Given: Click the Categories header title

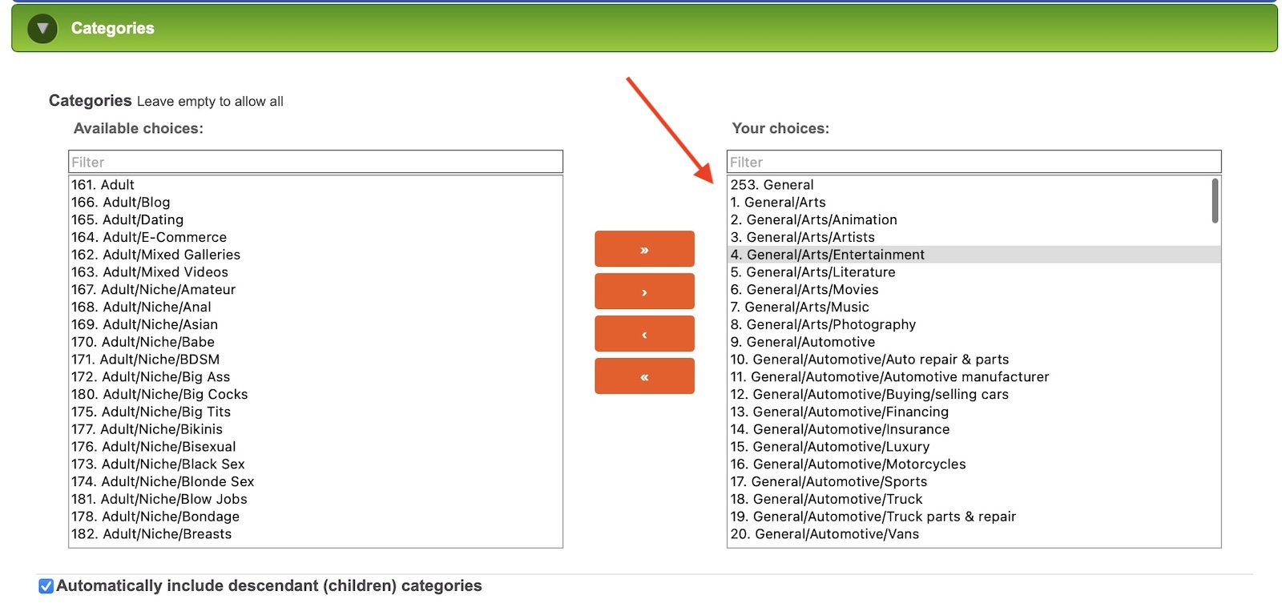Looking at the screenshot, I should click(112, 29).
